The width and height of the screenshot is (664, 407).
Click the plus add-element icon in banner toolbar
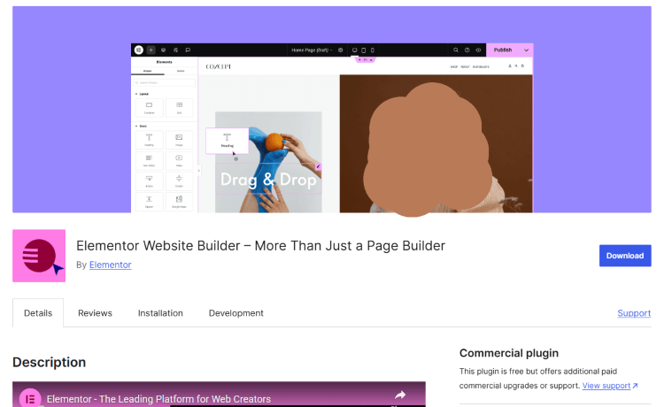[x=151, y=50]
